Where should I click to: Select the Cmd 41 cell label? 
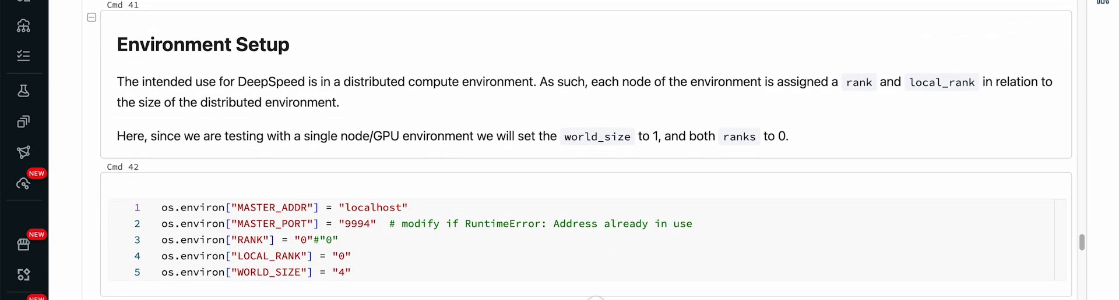(122, 5)
